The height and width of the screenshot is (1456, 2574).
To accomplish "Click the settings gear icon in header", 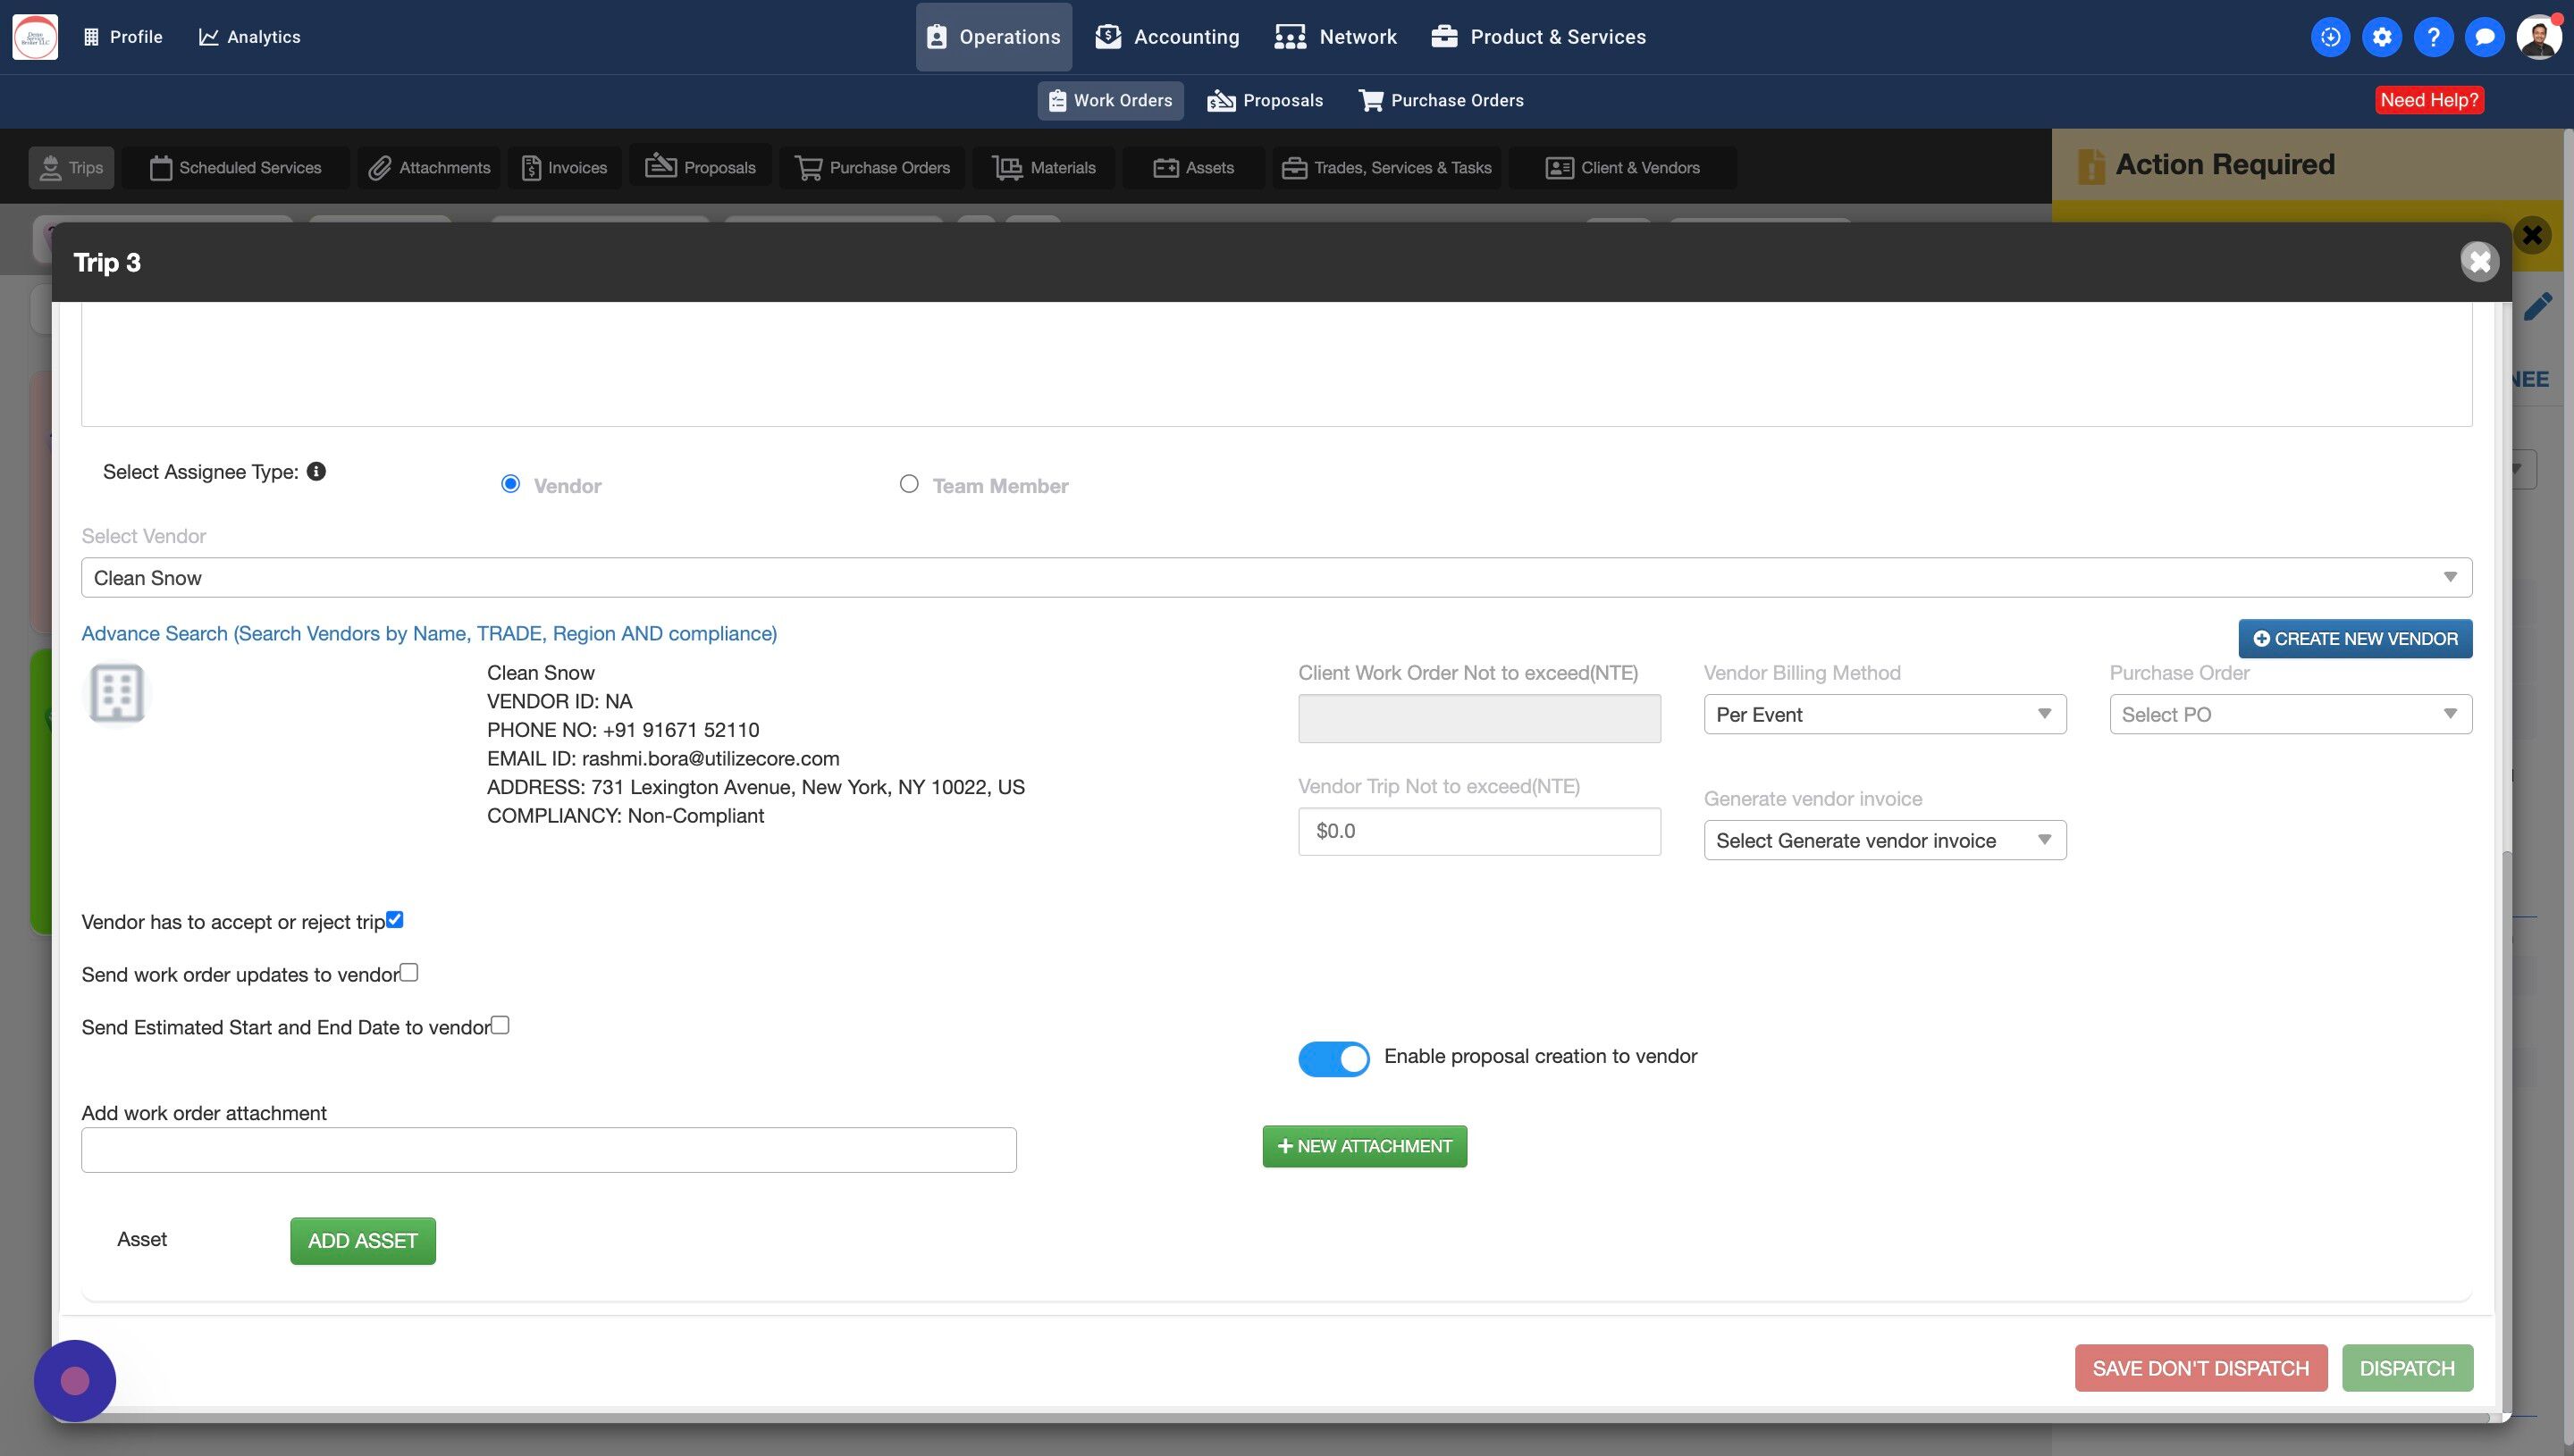I will point(2381,37).
